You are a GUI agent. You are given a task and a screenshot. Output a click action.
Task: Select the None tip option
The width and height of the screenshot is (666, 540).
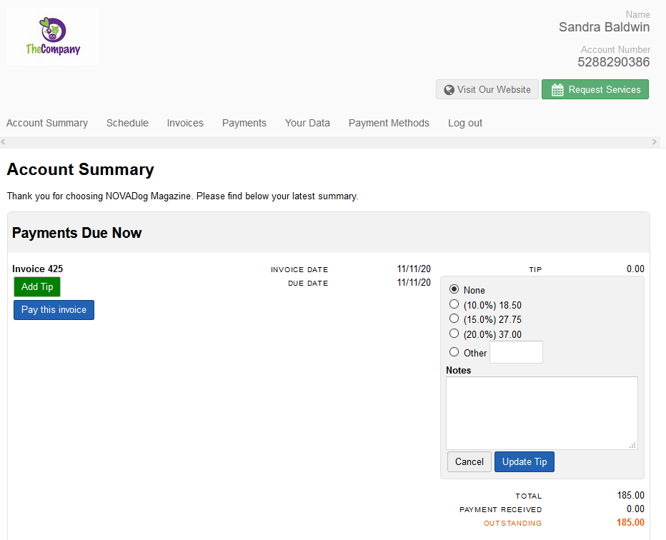(454, 289)
